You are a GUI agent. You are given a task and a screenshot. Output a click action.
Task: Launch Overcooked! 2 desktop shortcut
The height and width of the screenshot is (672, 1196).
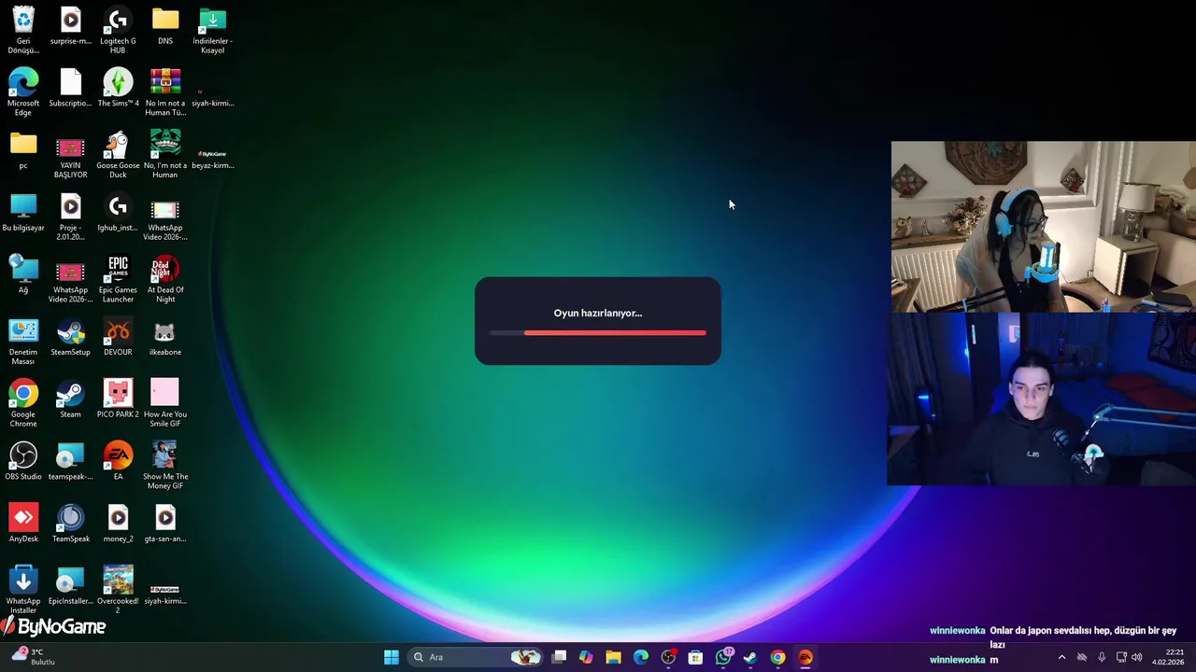118,590
